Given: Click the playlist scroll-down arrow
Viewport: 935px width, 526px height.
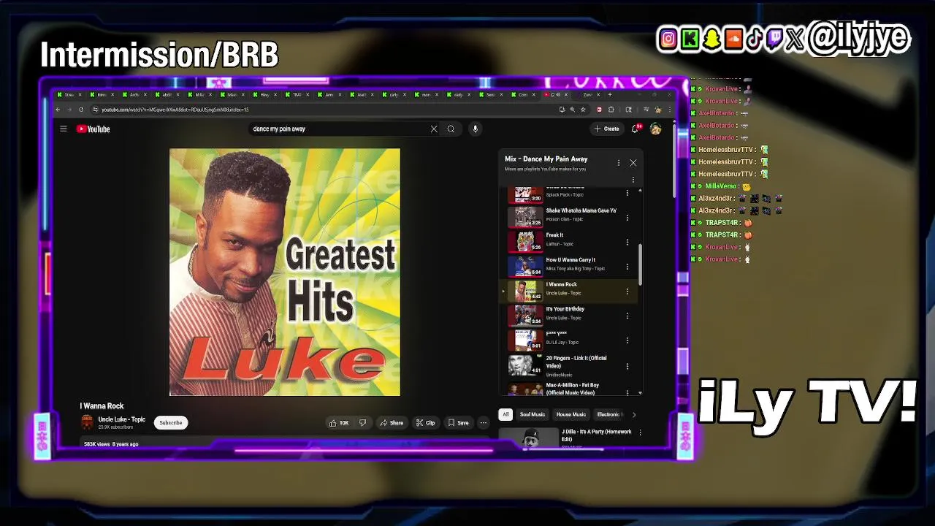Looking at the screenshot, I should (x=641, y=393).
